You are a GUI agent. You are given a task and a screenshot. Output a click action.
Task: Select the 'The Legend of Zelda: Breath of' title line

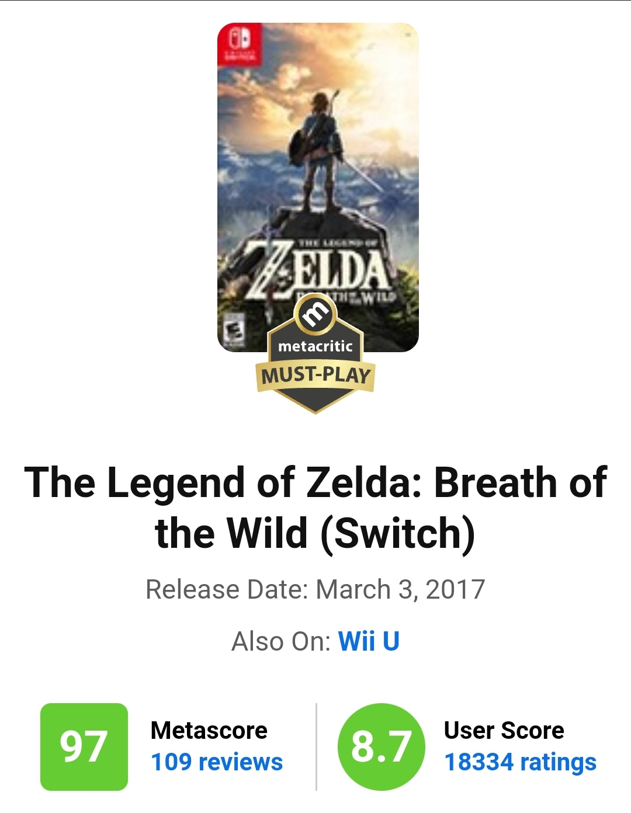tap(315, 482)
